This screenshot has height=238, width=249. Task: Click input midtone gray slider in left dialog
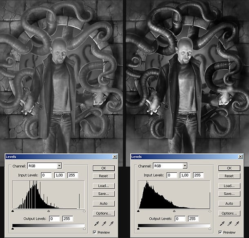pyautogui.click(x=49, y=211)
